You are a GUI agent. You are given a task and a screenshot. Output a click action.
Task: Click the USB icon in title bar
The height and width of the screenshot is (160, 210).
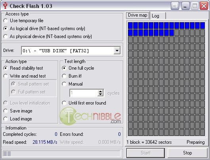click(x=5, y=6)
